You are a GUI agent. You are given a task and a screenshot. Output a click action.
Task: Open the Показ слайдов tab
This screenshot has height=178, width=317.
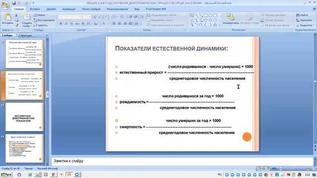[x=91, y=9]
